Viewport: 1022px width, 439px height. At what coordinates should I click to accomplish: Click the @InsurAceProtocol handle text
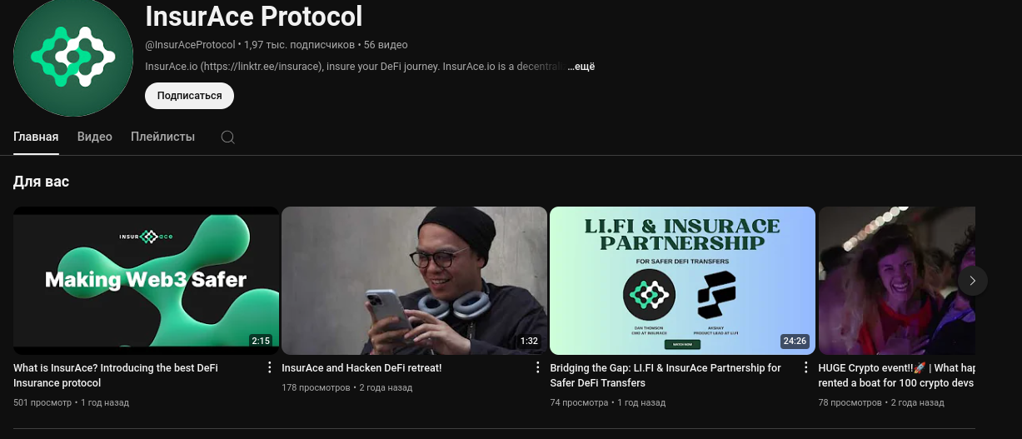190,45
